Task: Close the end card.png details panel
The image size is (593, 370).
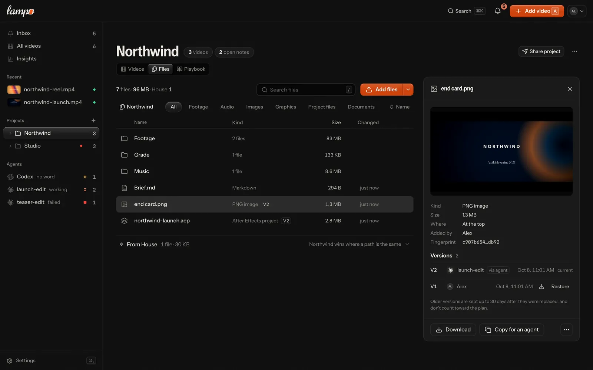Action: (x=570, y=89)
